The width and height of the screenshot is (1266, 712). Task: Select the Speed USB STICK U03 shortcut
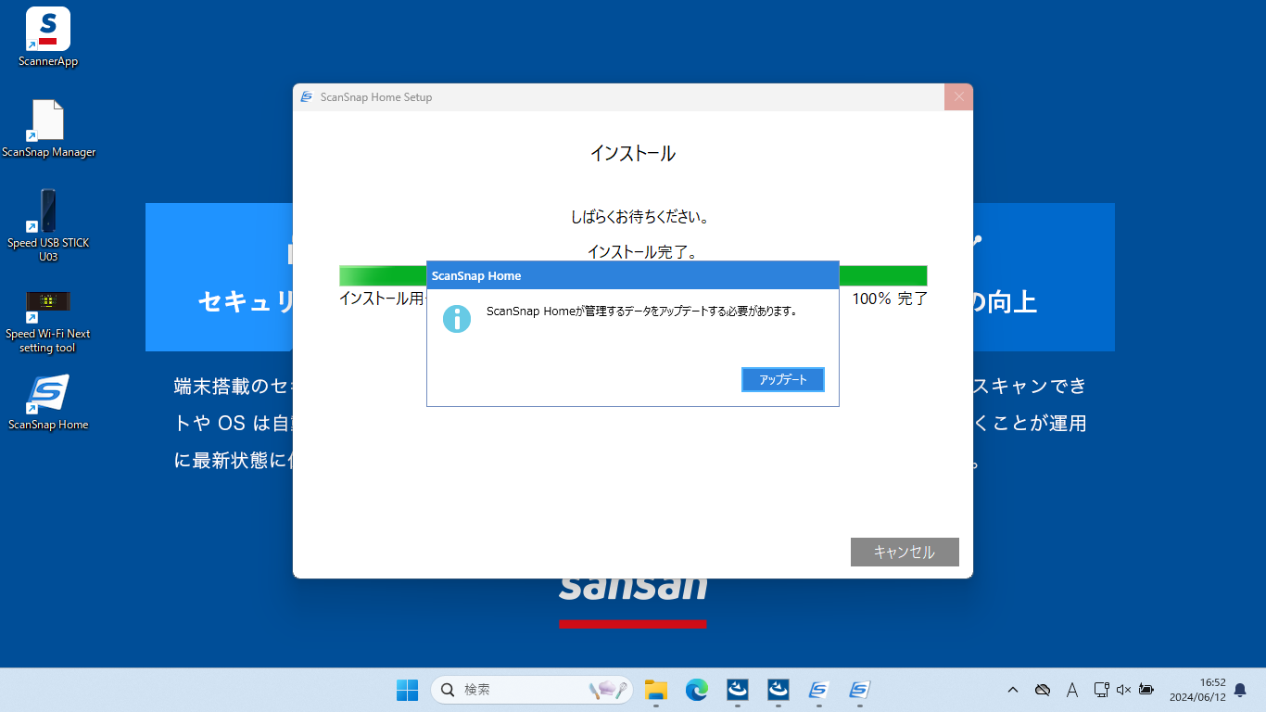[x=48, y=225]
